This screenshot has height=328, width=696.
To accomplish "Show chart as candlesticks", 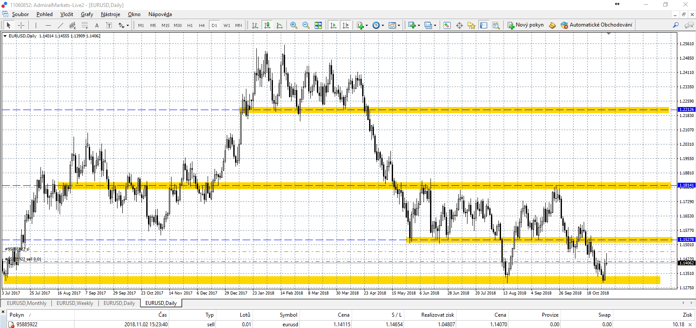I will (267, 25).
